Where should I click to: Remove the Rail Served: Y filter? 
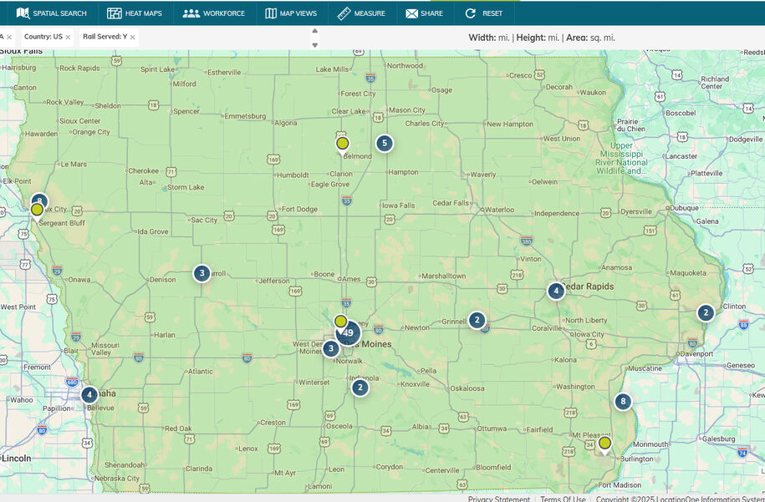(132, 37)
